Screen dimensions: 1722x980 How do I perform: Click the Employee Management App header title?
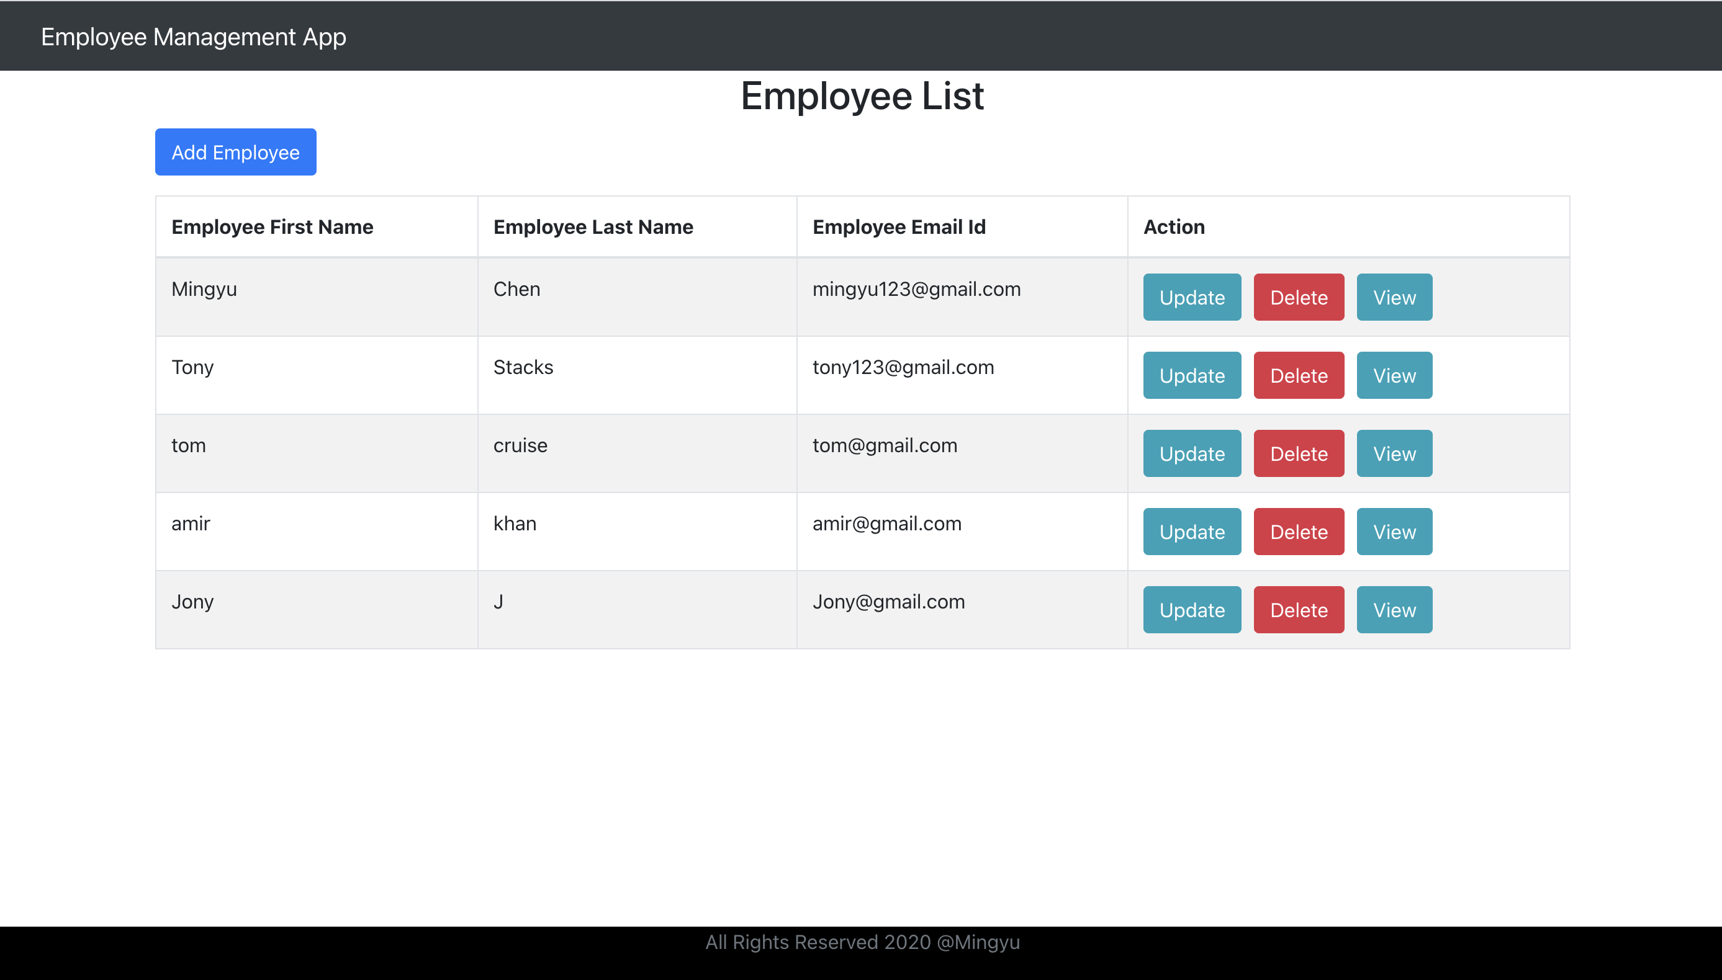click(193, 37)
